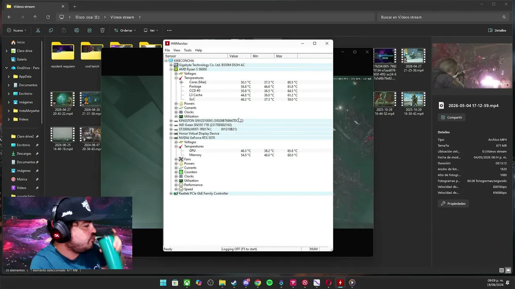Switch to large thumbnails view in Explorer status bar
Screen dimensions: 515x289
508,271
